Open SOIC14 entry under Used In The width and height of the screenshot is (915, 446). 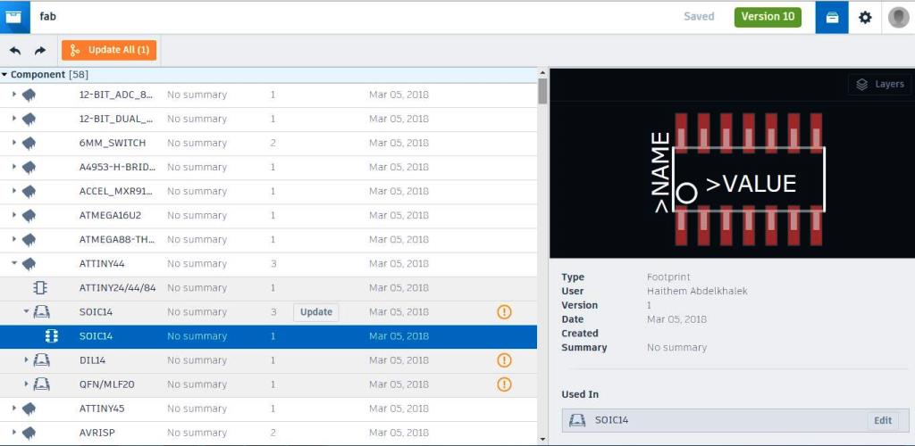tap(735, 420)
